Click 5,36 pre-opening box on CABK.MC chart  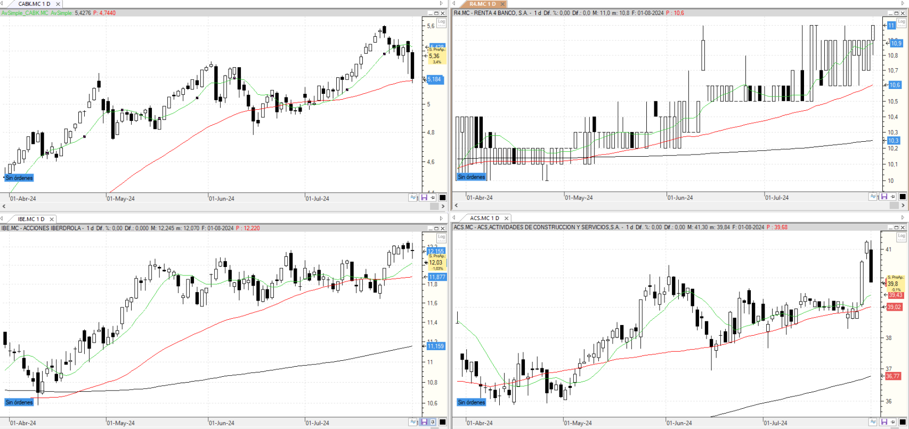(x=437, y=55)
